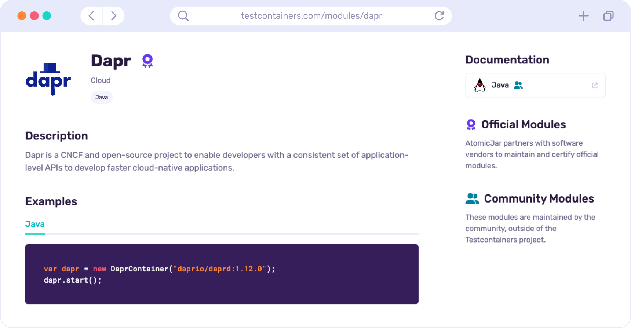Reload the page with the refresh icon
The width and height of the screenshot is (631, 328).
coord(439,16)
